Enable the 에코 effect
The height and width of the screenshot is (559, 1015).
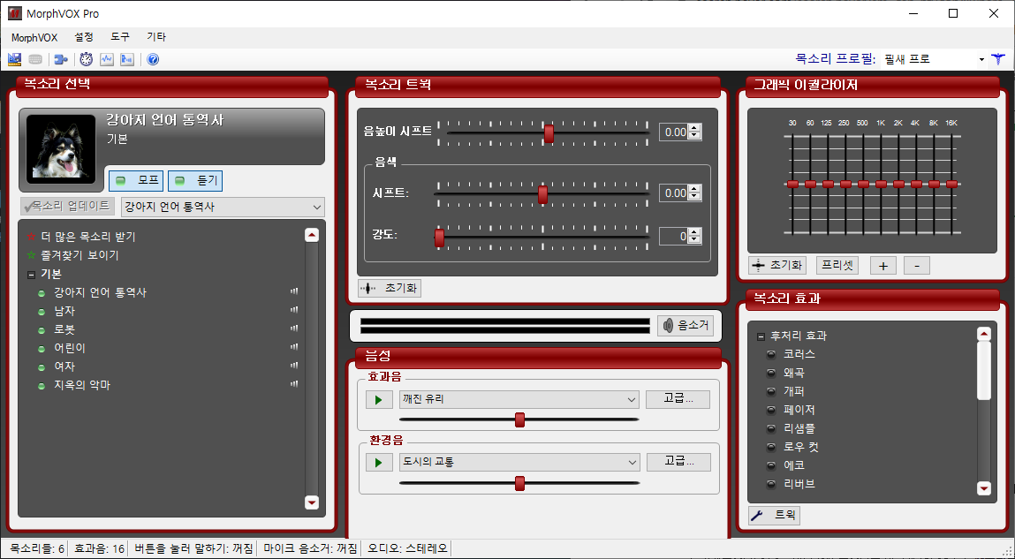pyautogui.click(x=771, y=465)
